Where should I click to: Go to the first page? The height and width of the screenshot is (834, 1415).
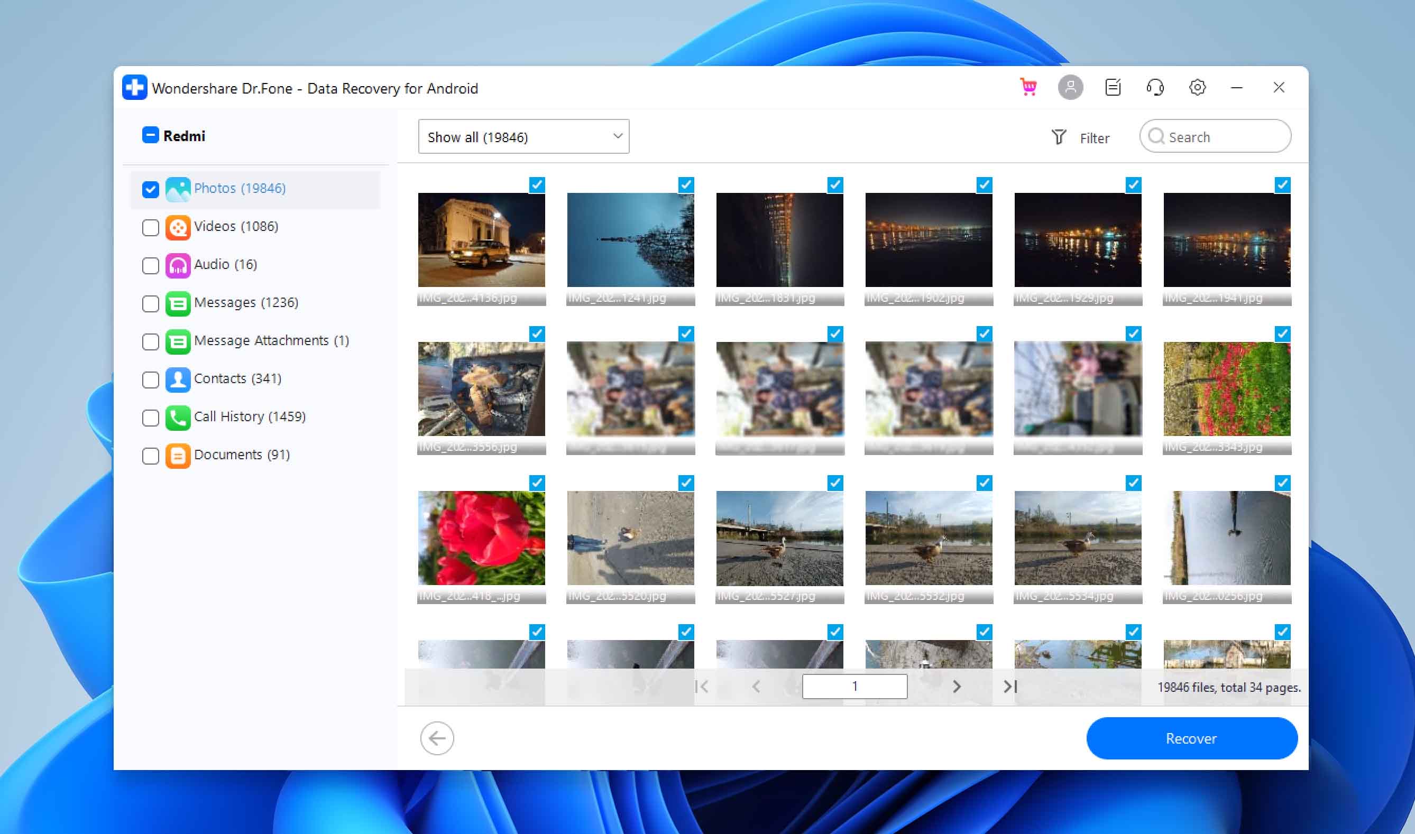(x=702, y=686)
